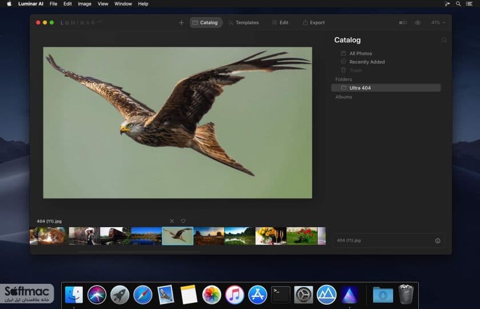The width and height of the screenshot is (480, 309).
Task: Click the plus icon to add photos
Action: (x=181, y=23)
